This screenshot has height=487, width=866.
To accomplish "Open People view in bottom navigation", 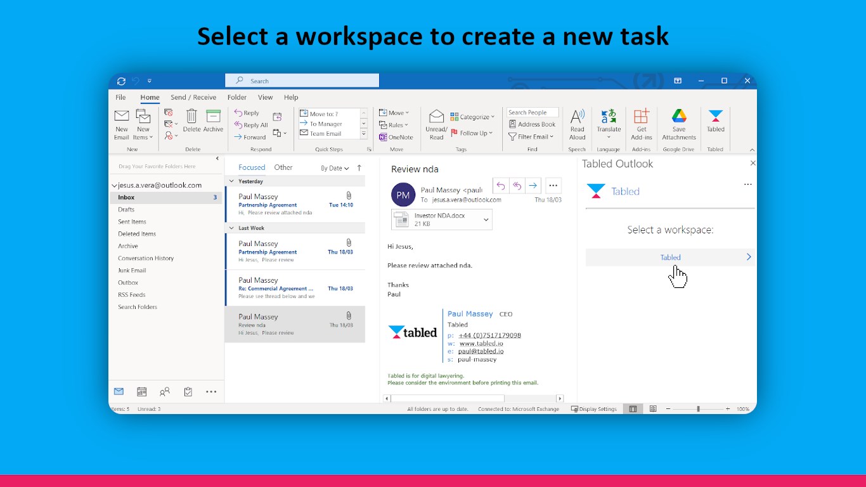I will click(165, 392).
